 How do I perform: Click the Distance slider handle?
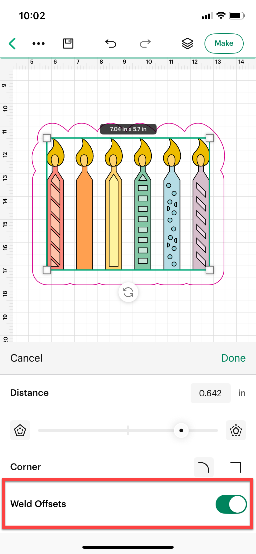click(181, 430)
